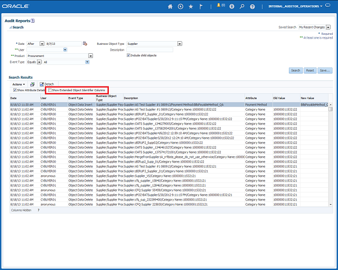
Task: Open the User dropdown list
Action: click(x=65, y=50)
